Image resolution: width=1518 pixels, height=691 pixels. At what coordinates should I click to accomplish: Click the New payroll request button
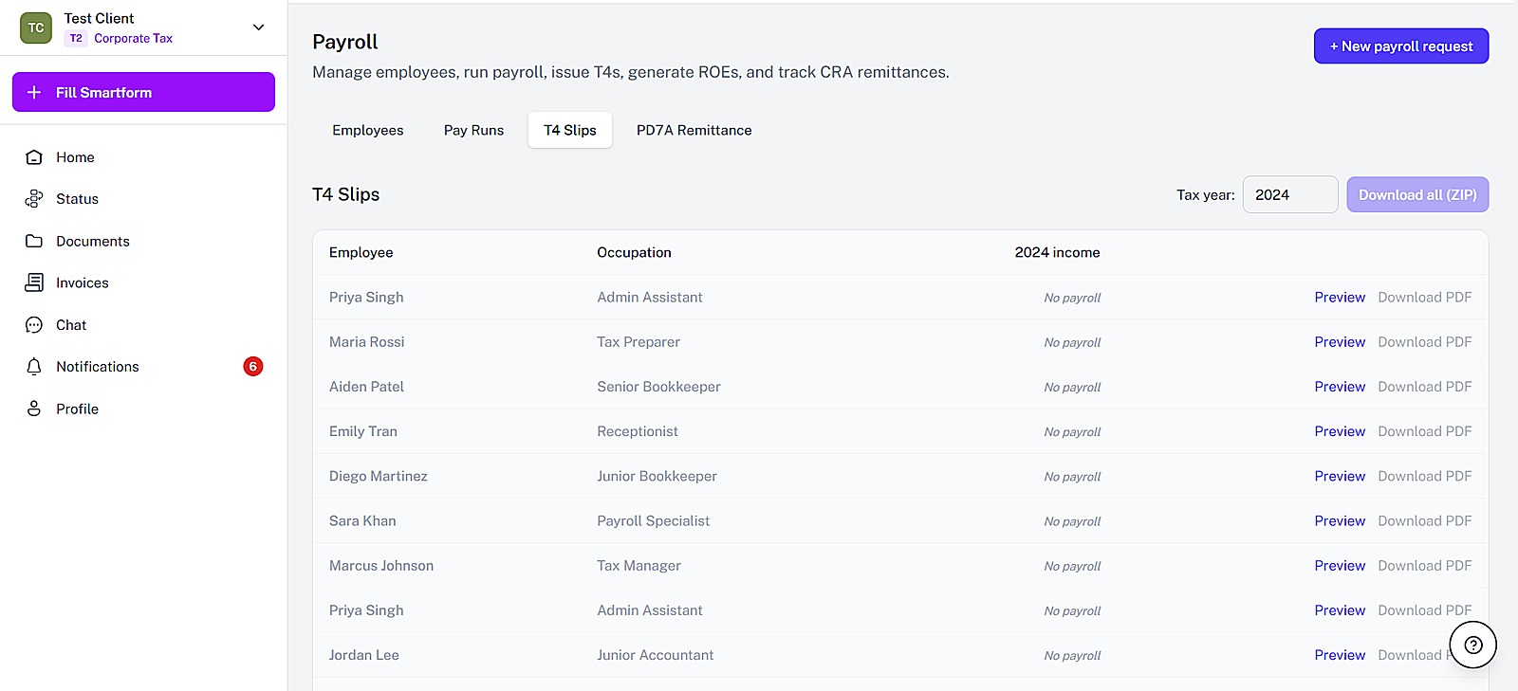coord(1401,45)
